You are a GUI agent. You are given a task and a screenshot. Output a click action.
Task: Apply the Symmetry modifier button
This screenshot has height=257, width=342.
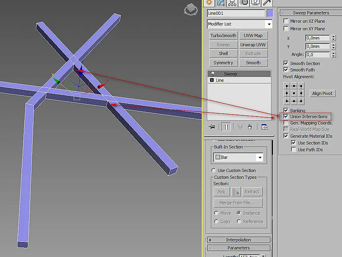pyautogui.click(x=223, y=63)
